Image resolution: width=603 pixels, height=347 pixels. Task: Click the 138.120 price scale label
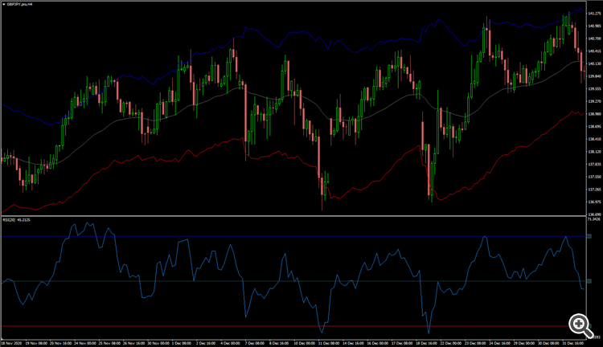tap(594, 151)
